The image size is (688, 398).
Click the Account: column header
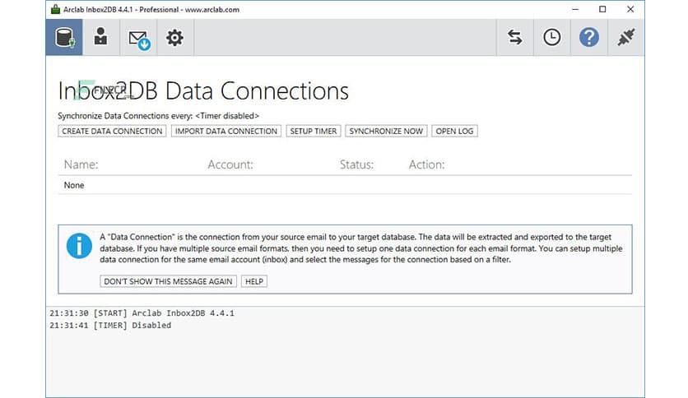pyautogui.click(x=230, y=164)
